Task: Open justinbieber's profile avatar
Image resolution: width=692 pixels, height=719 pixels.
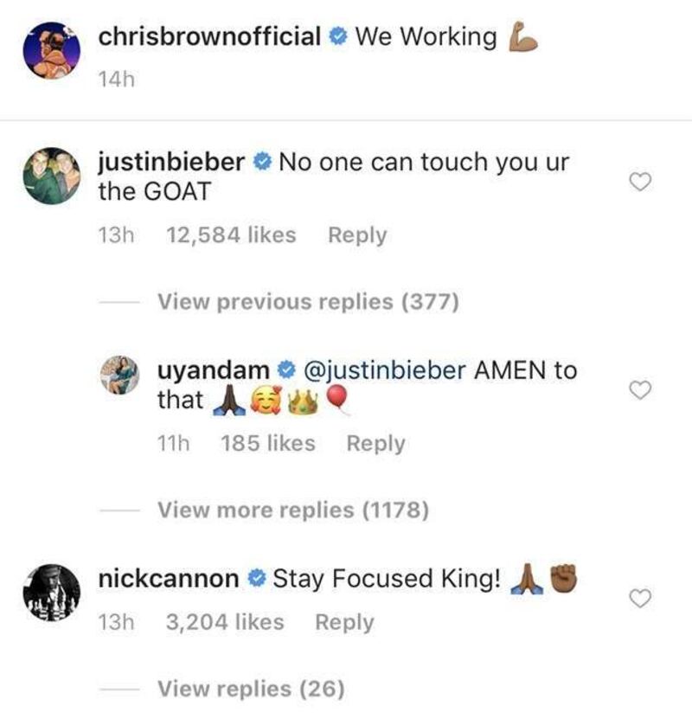Action: pos(52,176)
